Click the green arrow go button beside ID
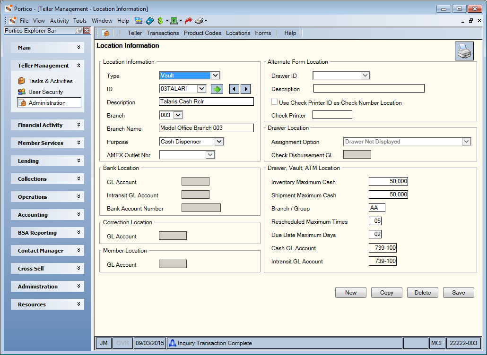 pyautogui.click(x=217, y=89)
